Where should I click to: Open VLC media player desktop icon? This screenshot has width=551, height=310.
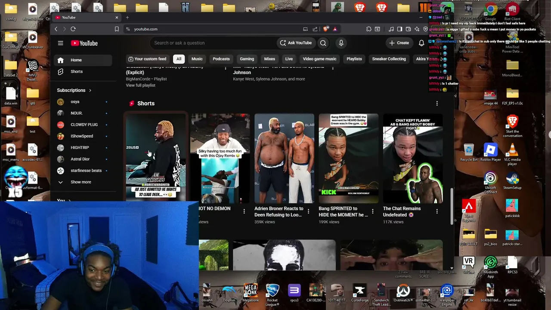pos(512,155)
